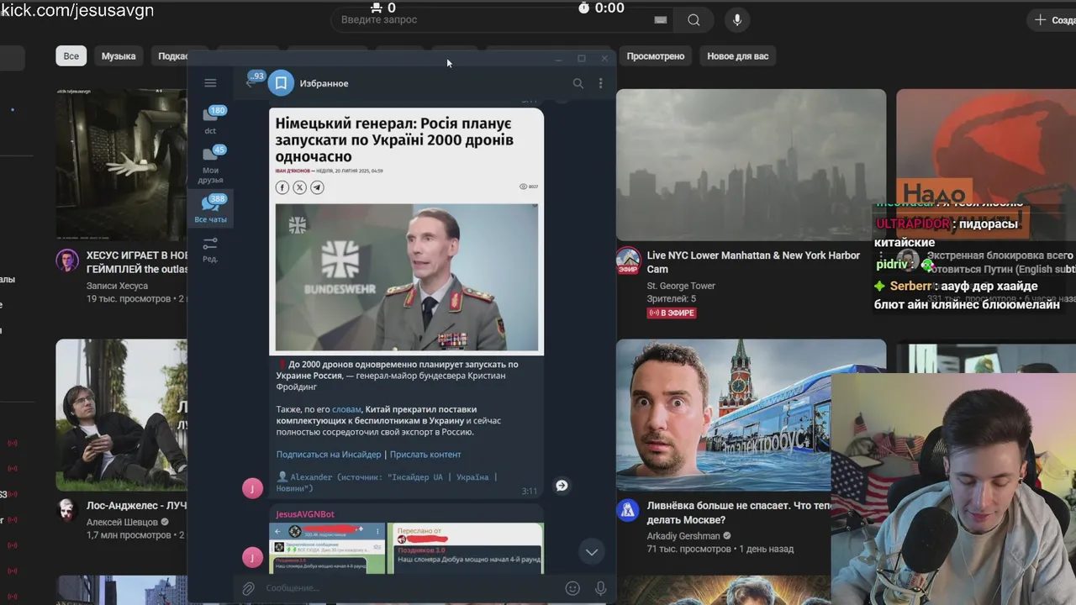Click Прислать контент link

coord(425,455)
